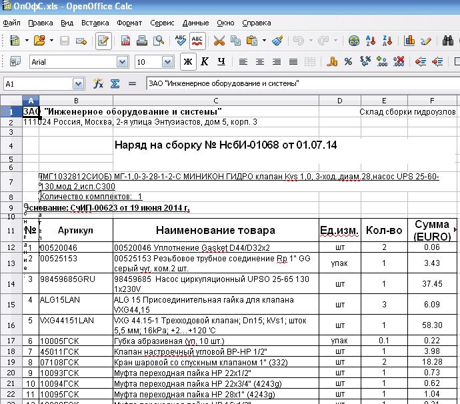Select sum cell 58.30
The image size is (460, 404).
(432, 325)
